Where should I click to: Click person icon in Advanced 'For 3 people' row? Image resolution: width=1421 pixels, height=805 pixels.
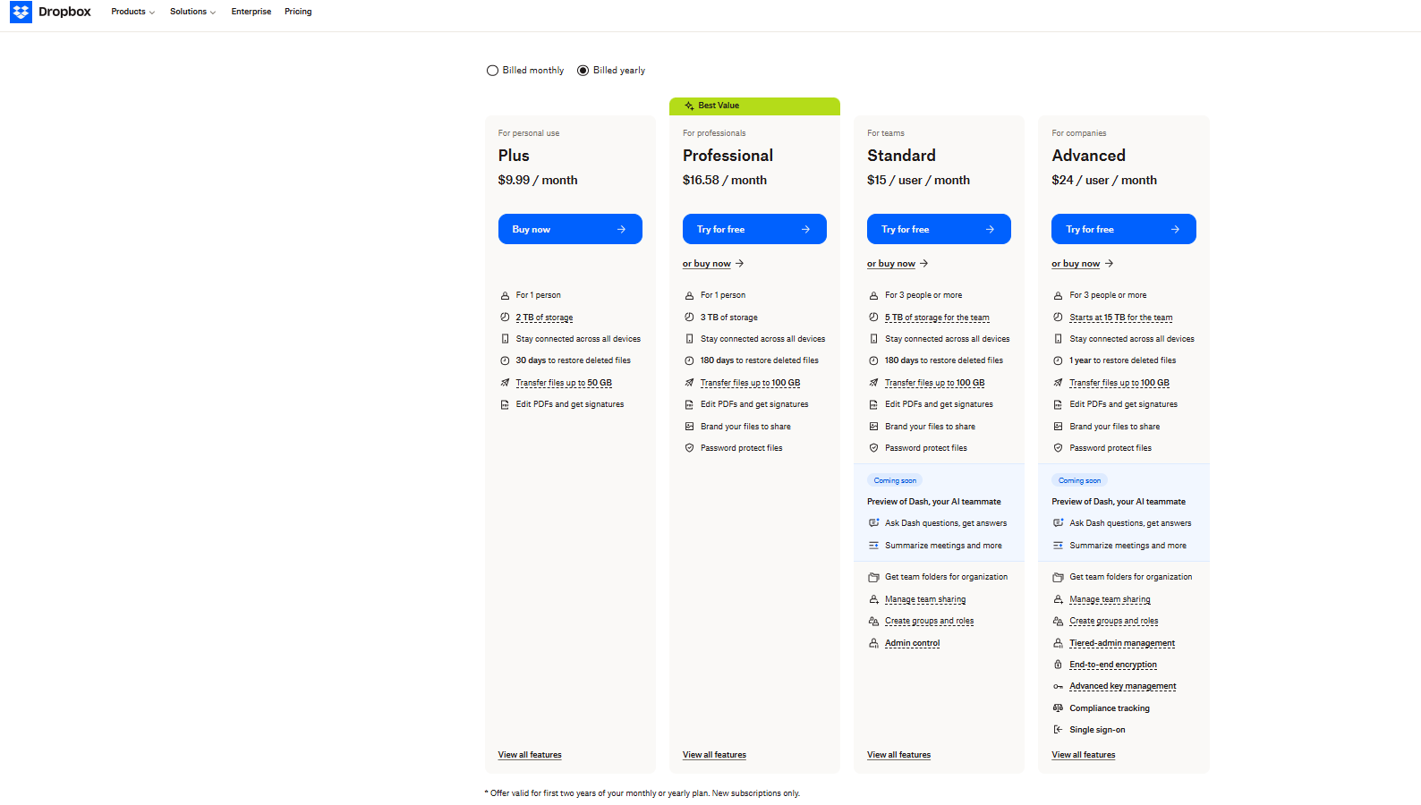click(x=1058, y=295)
